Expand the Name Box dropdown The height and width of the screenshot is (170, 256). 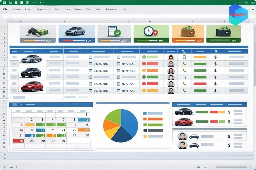coord(10,16)
